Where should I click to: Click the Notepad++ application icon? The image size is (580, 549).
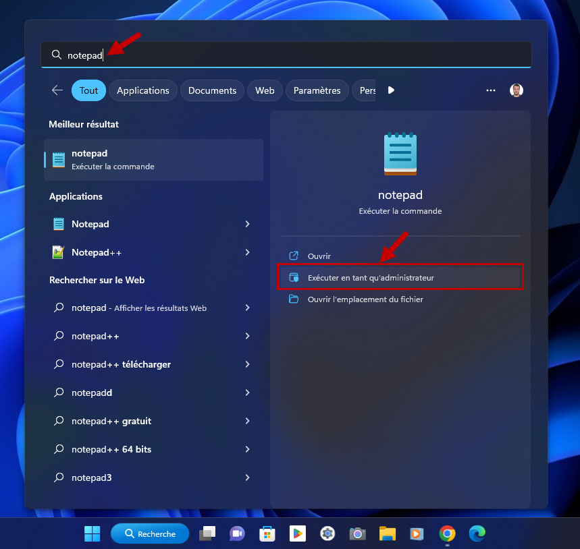coord(58,252)
